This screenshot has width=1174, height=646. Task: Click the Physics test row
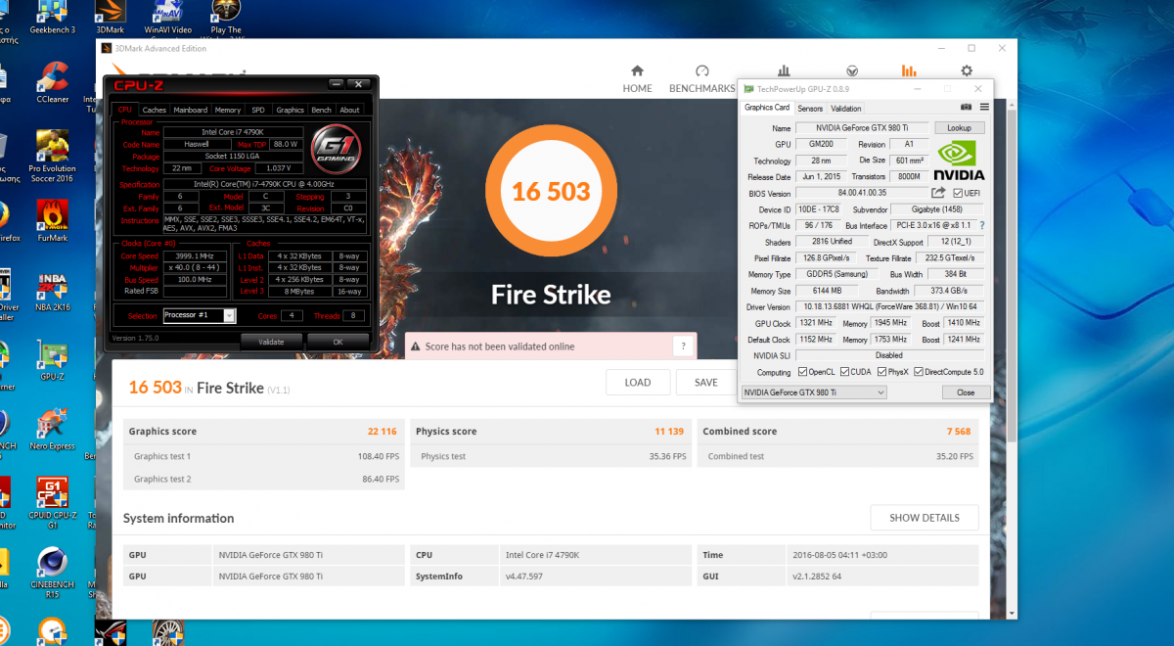click(x=551, y=456)
